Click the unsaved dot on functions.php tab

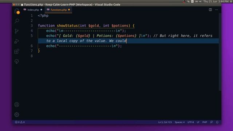coord(69,10)
